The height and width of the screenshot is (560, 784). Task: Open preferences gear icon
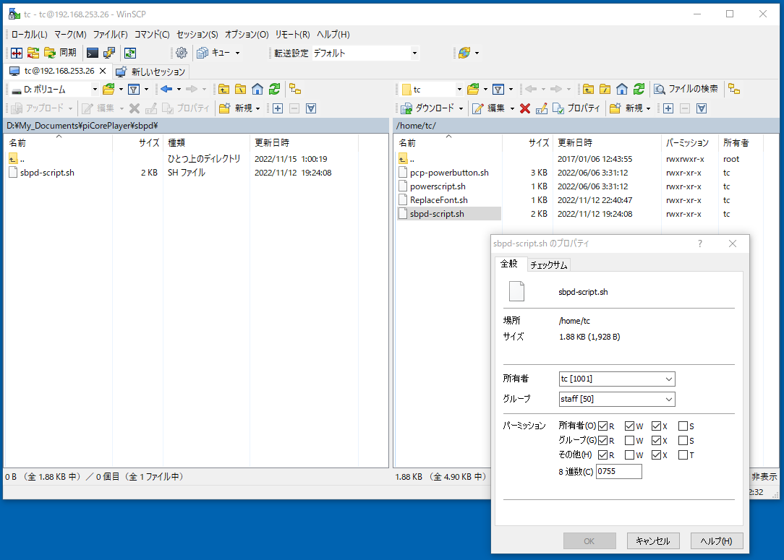click(182, 53)
